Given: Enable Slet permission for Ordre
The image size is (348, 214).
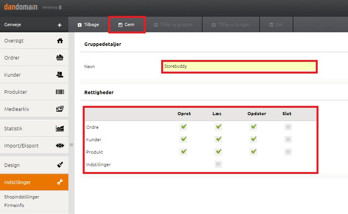Looking at the screenshot, I should (288, 127).
